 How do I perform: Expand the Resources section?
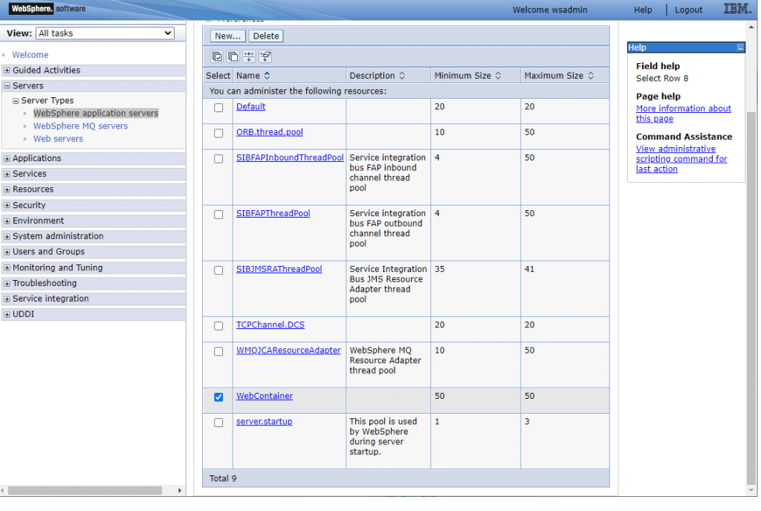tap(7, 189)
